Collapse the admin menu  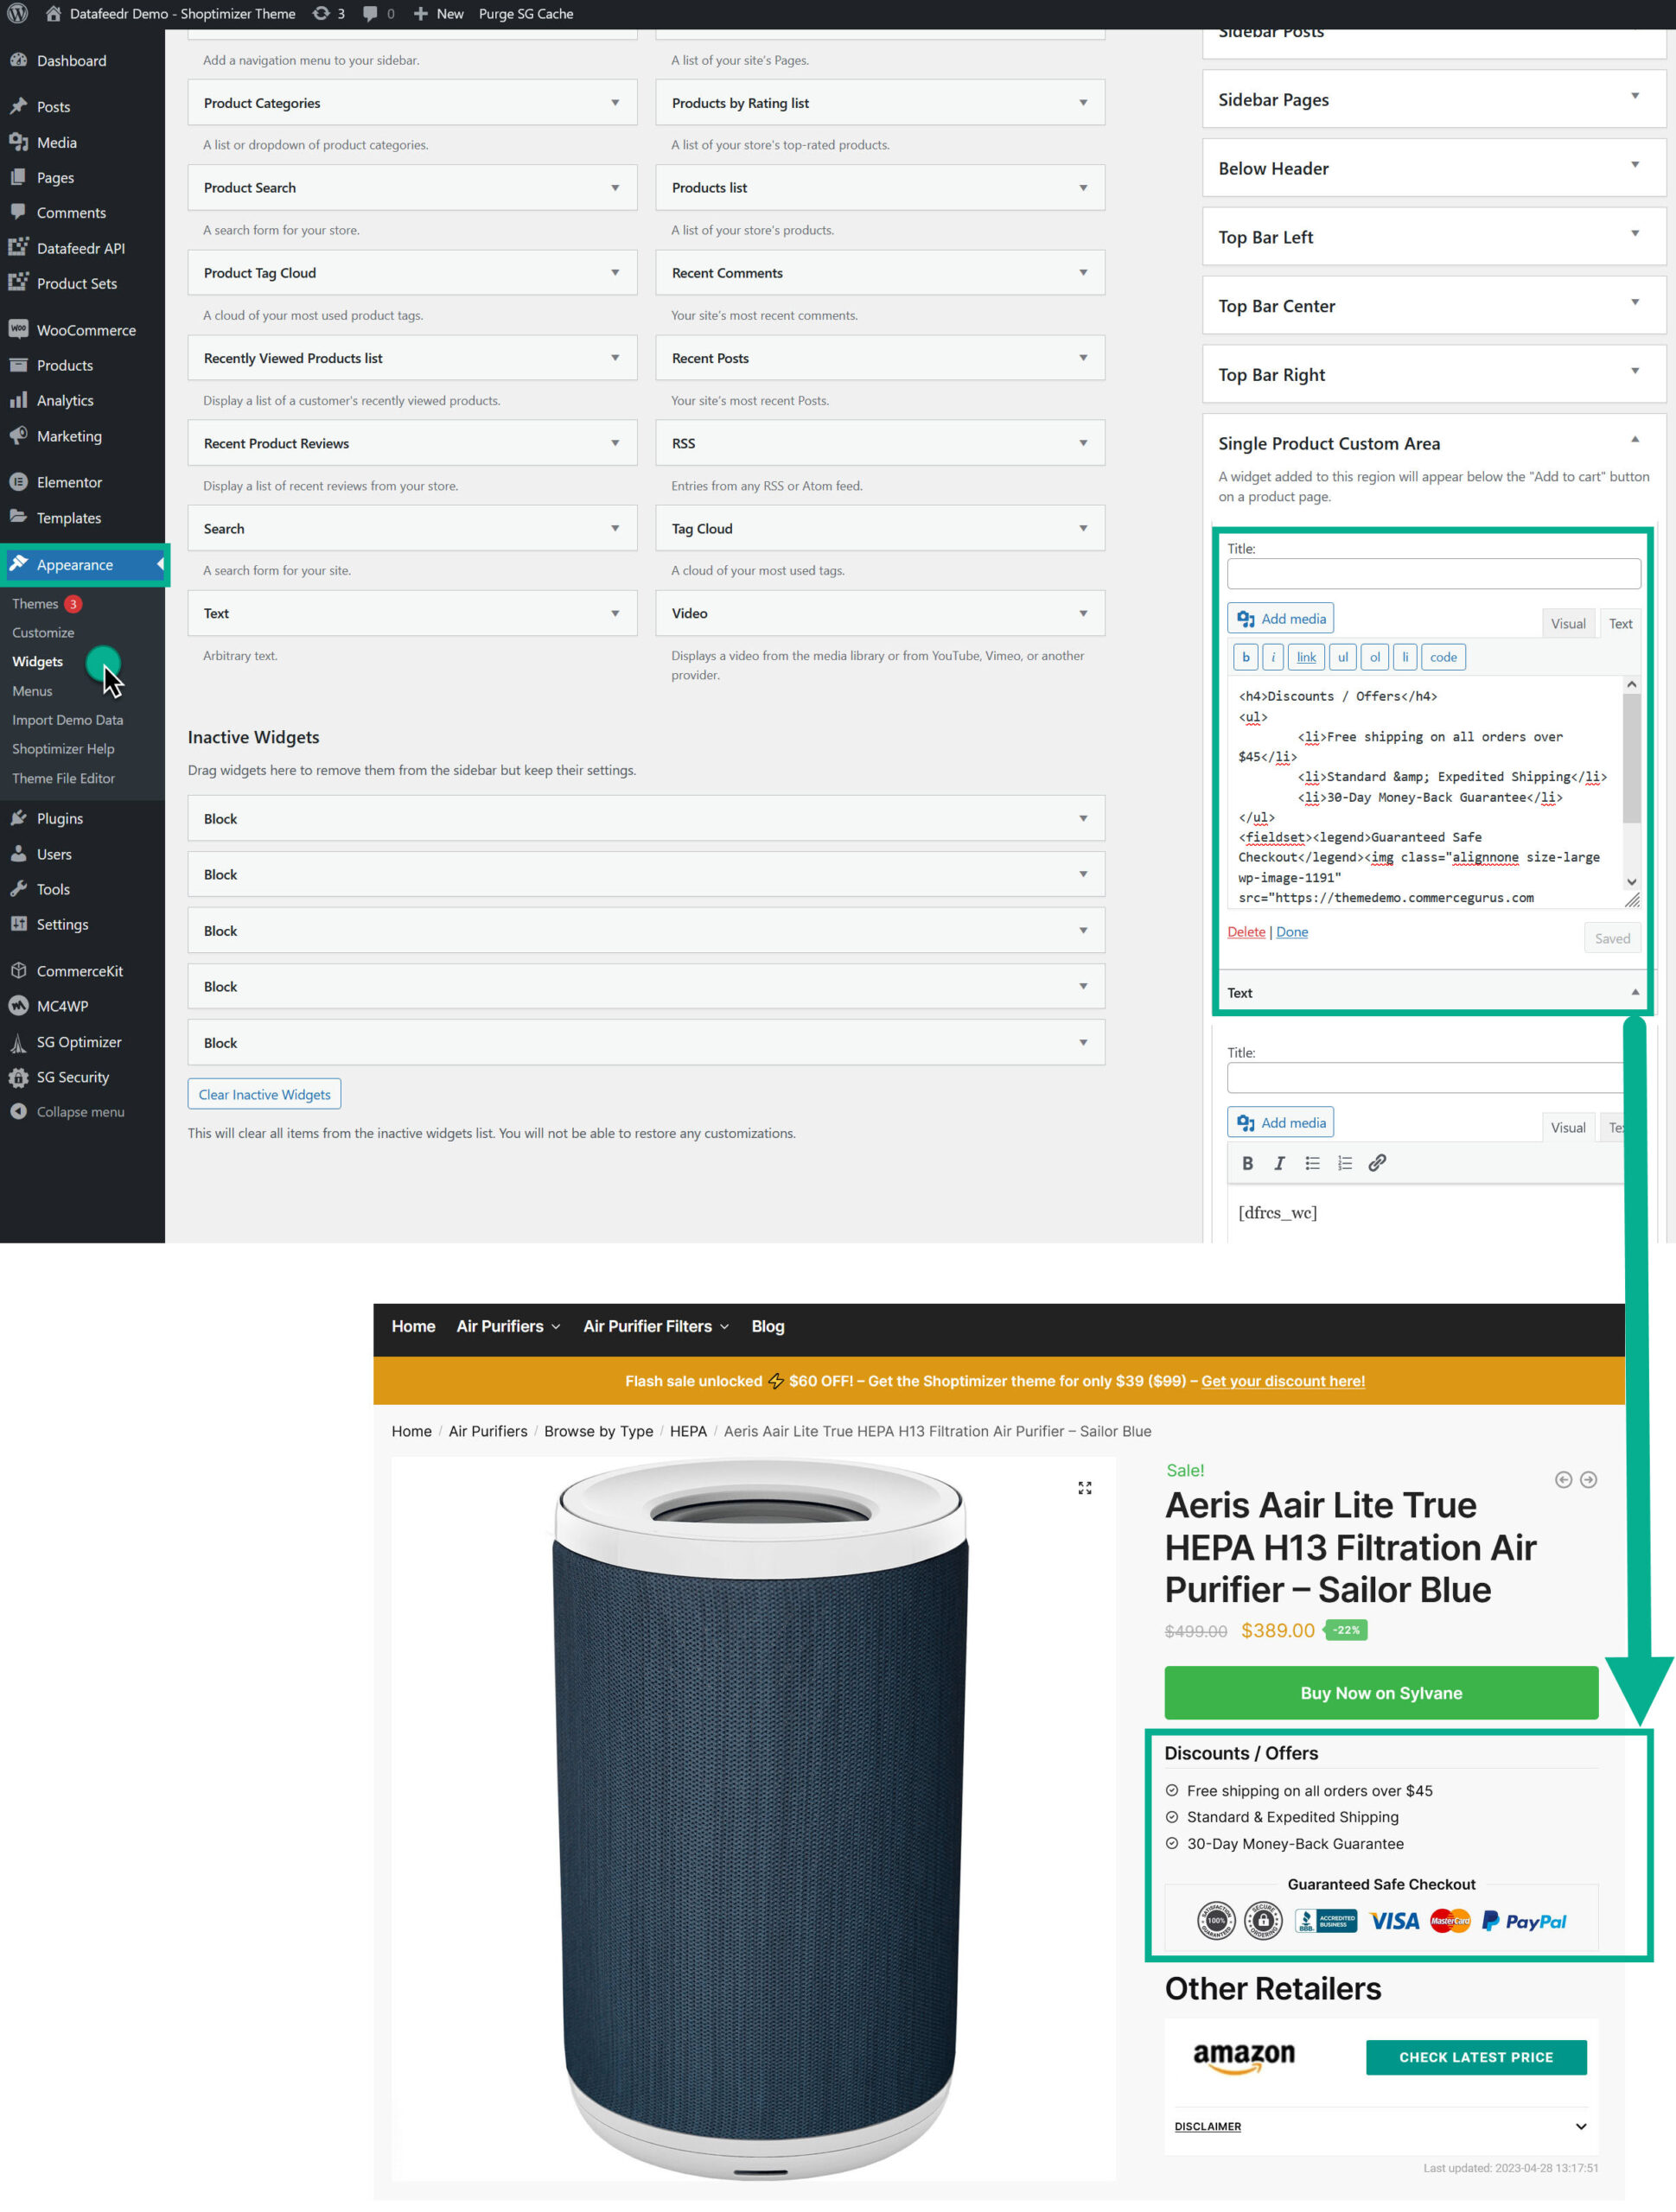coord(68,1112)
